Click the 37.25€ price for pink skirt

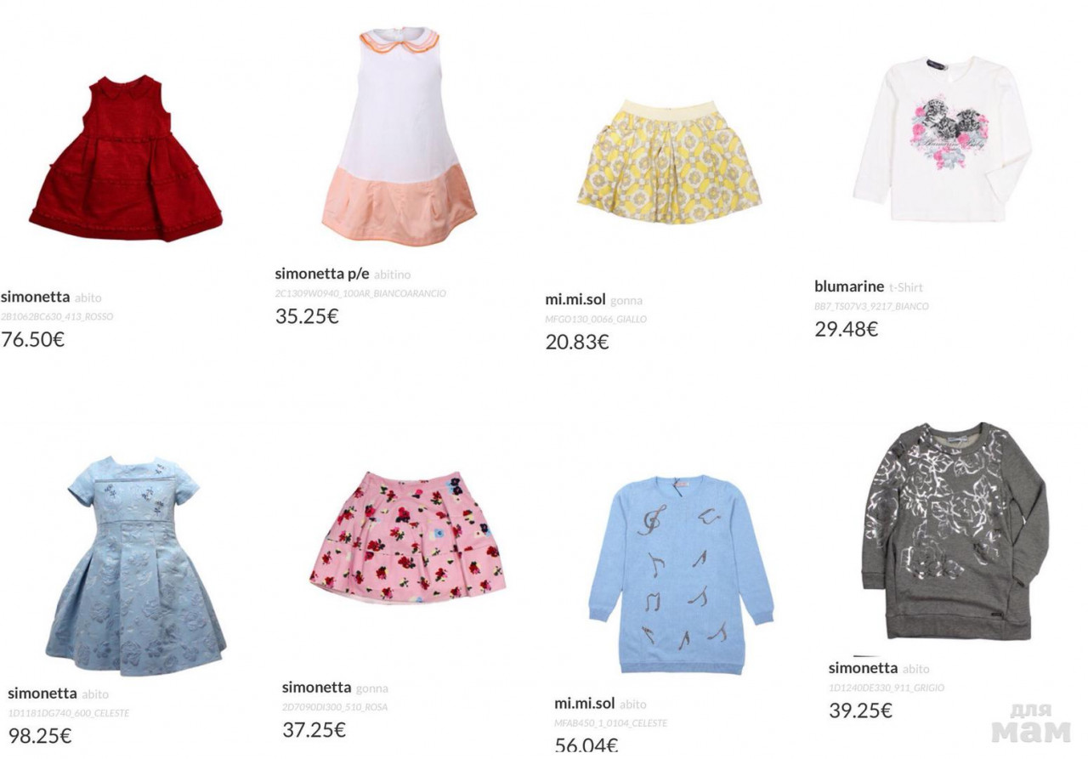(x=314, y=729)
